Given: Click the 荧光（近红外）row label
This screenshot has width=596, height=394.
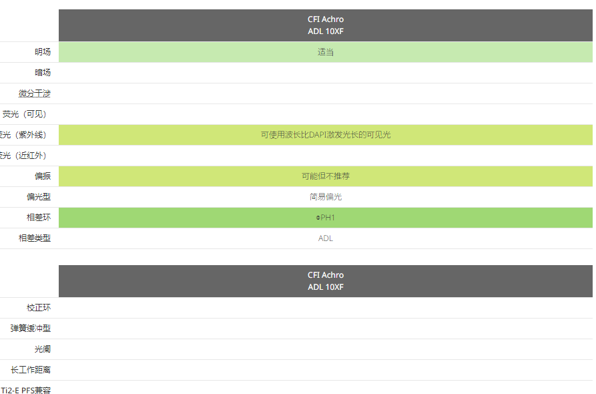Looking at the screenshot, I should [25, 156].
